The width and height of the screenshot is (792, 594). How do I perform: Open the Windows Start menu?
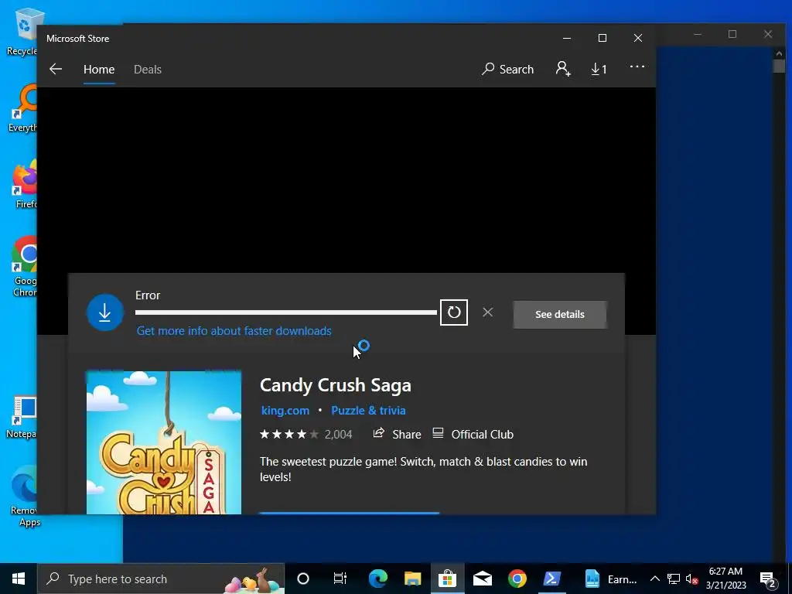point(19,579)
